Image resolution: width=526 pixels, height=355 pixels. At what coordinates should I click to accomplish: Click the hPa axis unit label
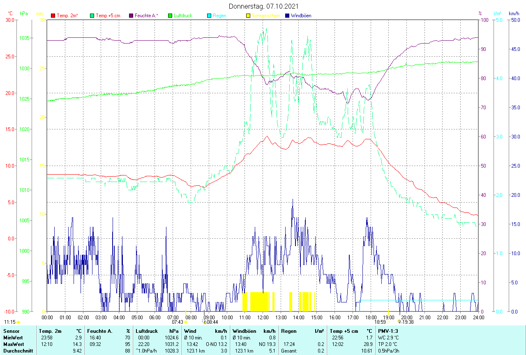pyautogui.click(x=23, y=14)
